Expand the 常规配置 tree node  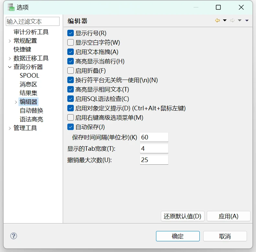tap(10, 41)
